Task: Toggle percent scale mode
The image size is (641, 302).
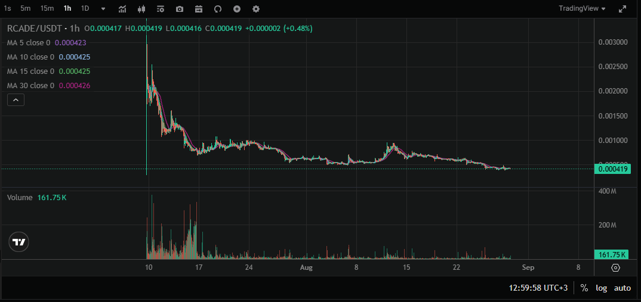Action: tap(584, 288)
